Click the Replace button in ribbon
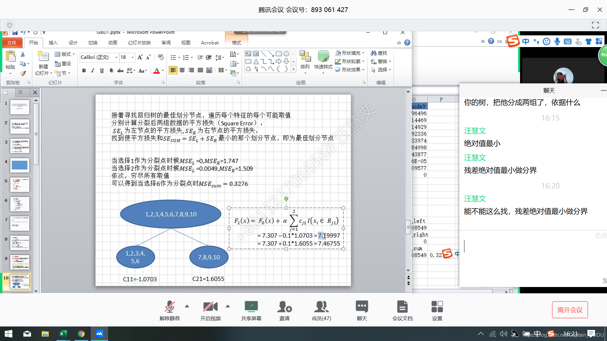The width and height of the screenshot is (607, 341). (381, 61)
